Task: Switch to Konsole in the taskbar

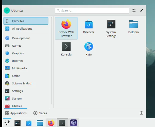Action: (x=62, y=123)
